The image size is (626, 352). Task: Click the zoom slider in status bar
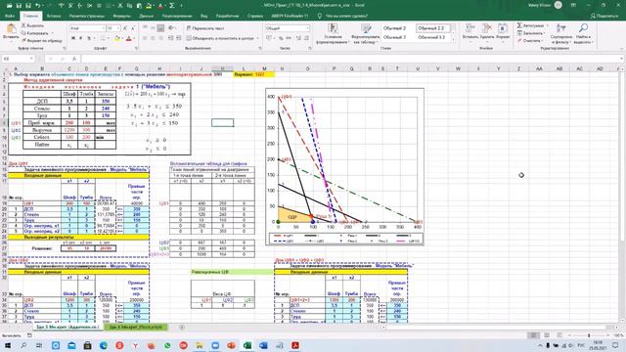pos(589,335)
